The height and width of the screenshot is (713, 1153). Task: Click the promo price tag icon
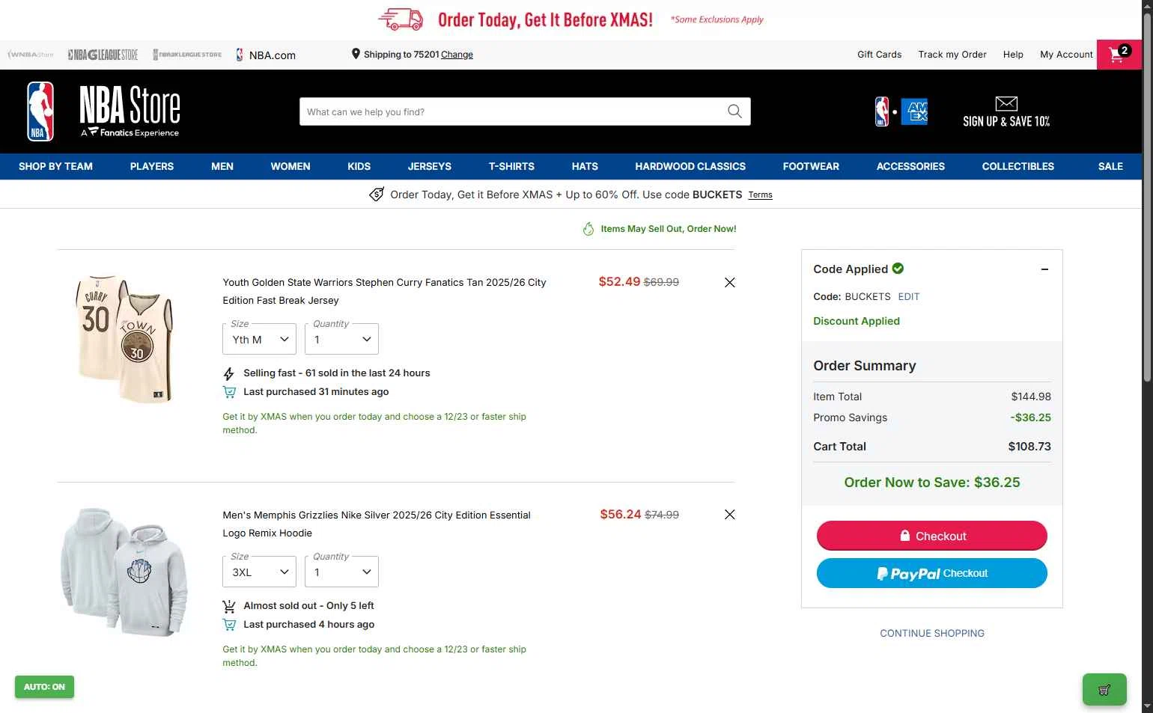pos(377,195)
